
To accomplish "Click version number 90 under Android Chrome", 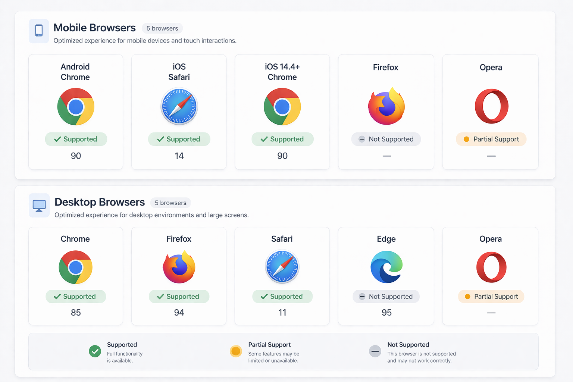I will click(76, 156).
